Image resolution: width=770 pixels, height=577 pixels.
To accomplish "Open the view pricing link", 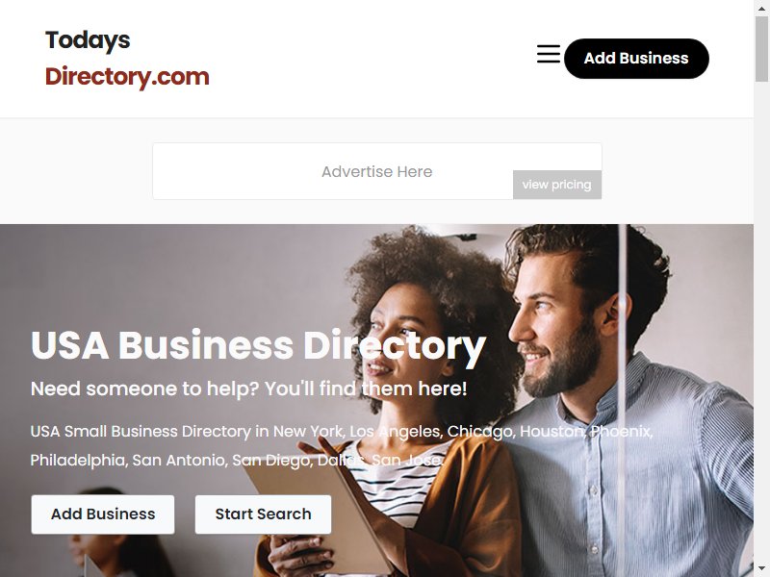I will tap(557, 185).
